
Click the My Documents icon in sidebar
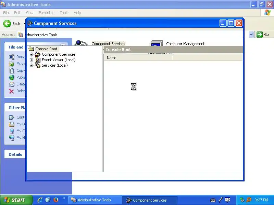[x=12, y=124]
